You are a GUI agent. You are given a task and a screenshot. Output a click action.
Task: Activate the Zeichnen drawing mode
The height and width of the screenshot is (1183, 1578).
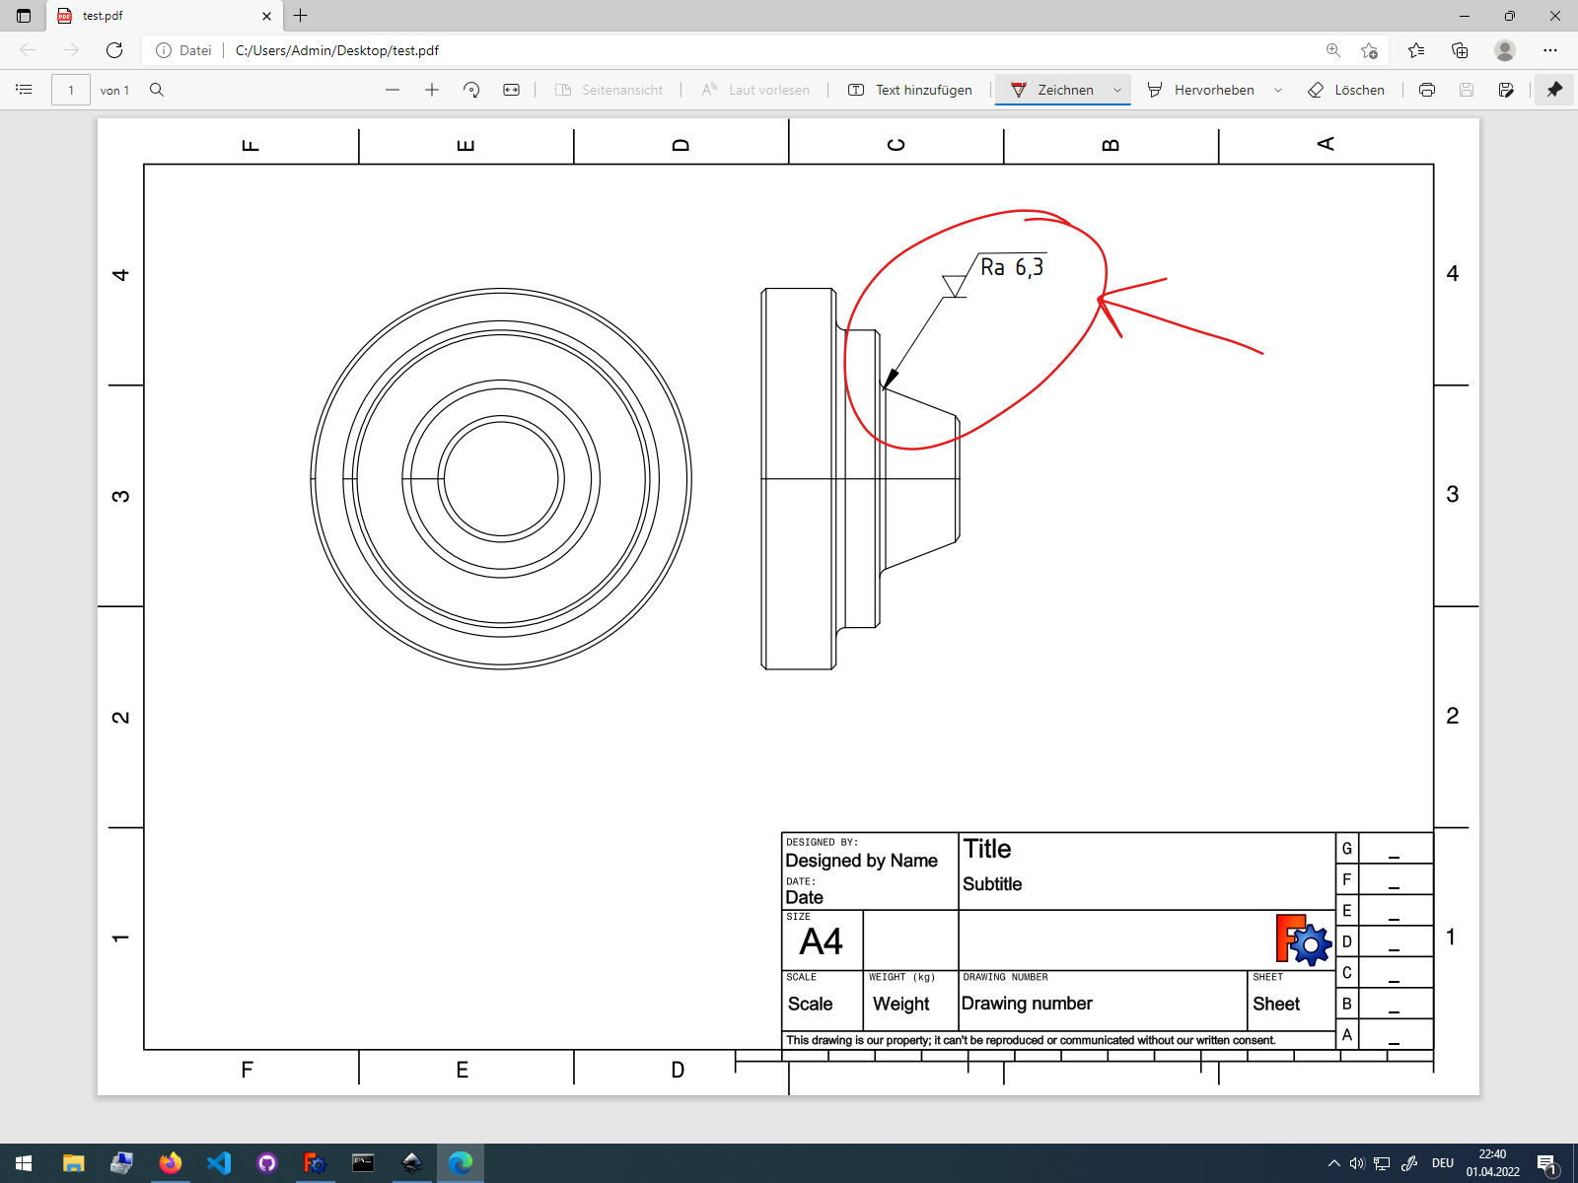(x=1053, y=90)
